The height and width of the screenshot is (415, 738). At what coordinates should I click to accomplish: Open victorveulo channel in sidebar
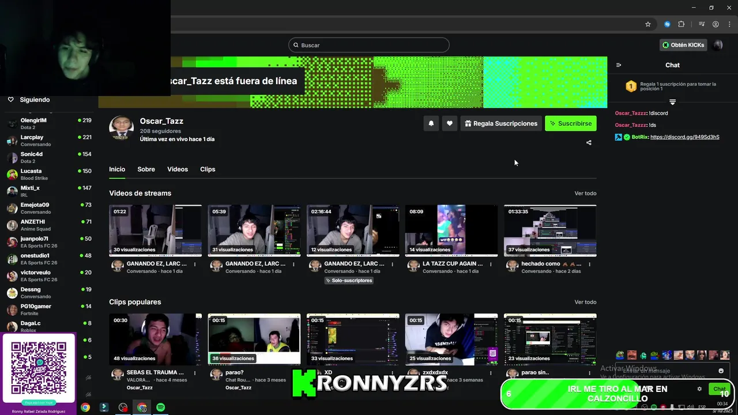(x=49, y=276)
